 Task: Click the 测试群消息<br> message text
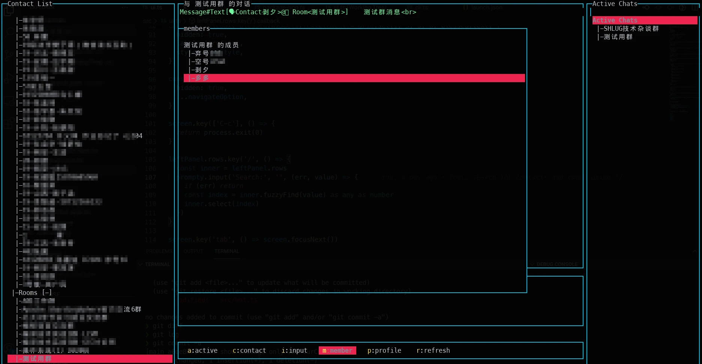pyautogui.click(x=390, y=12)
